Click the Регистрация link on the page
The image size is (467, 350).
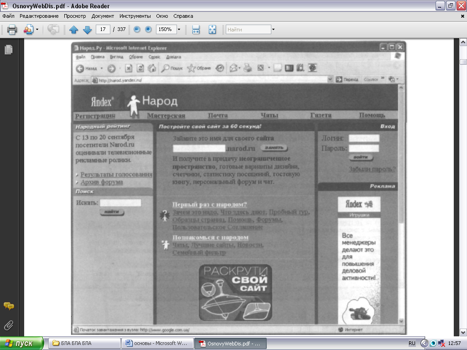pos(95,116)
